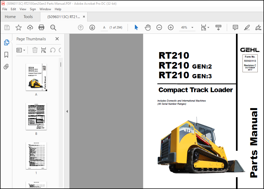Open the Sign menu

[x=33, y=9]
